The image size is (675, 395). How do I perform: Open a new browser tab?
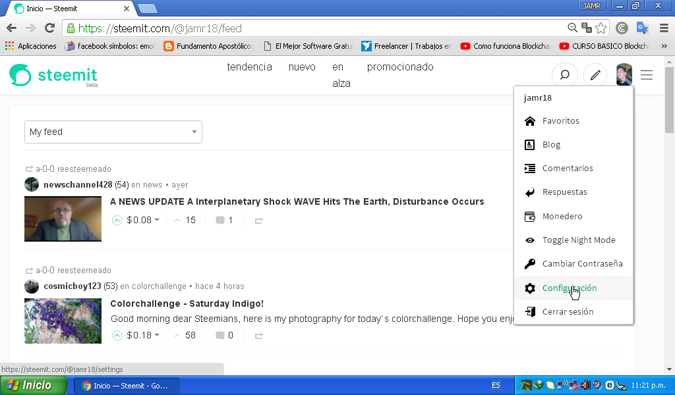147,8
